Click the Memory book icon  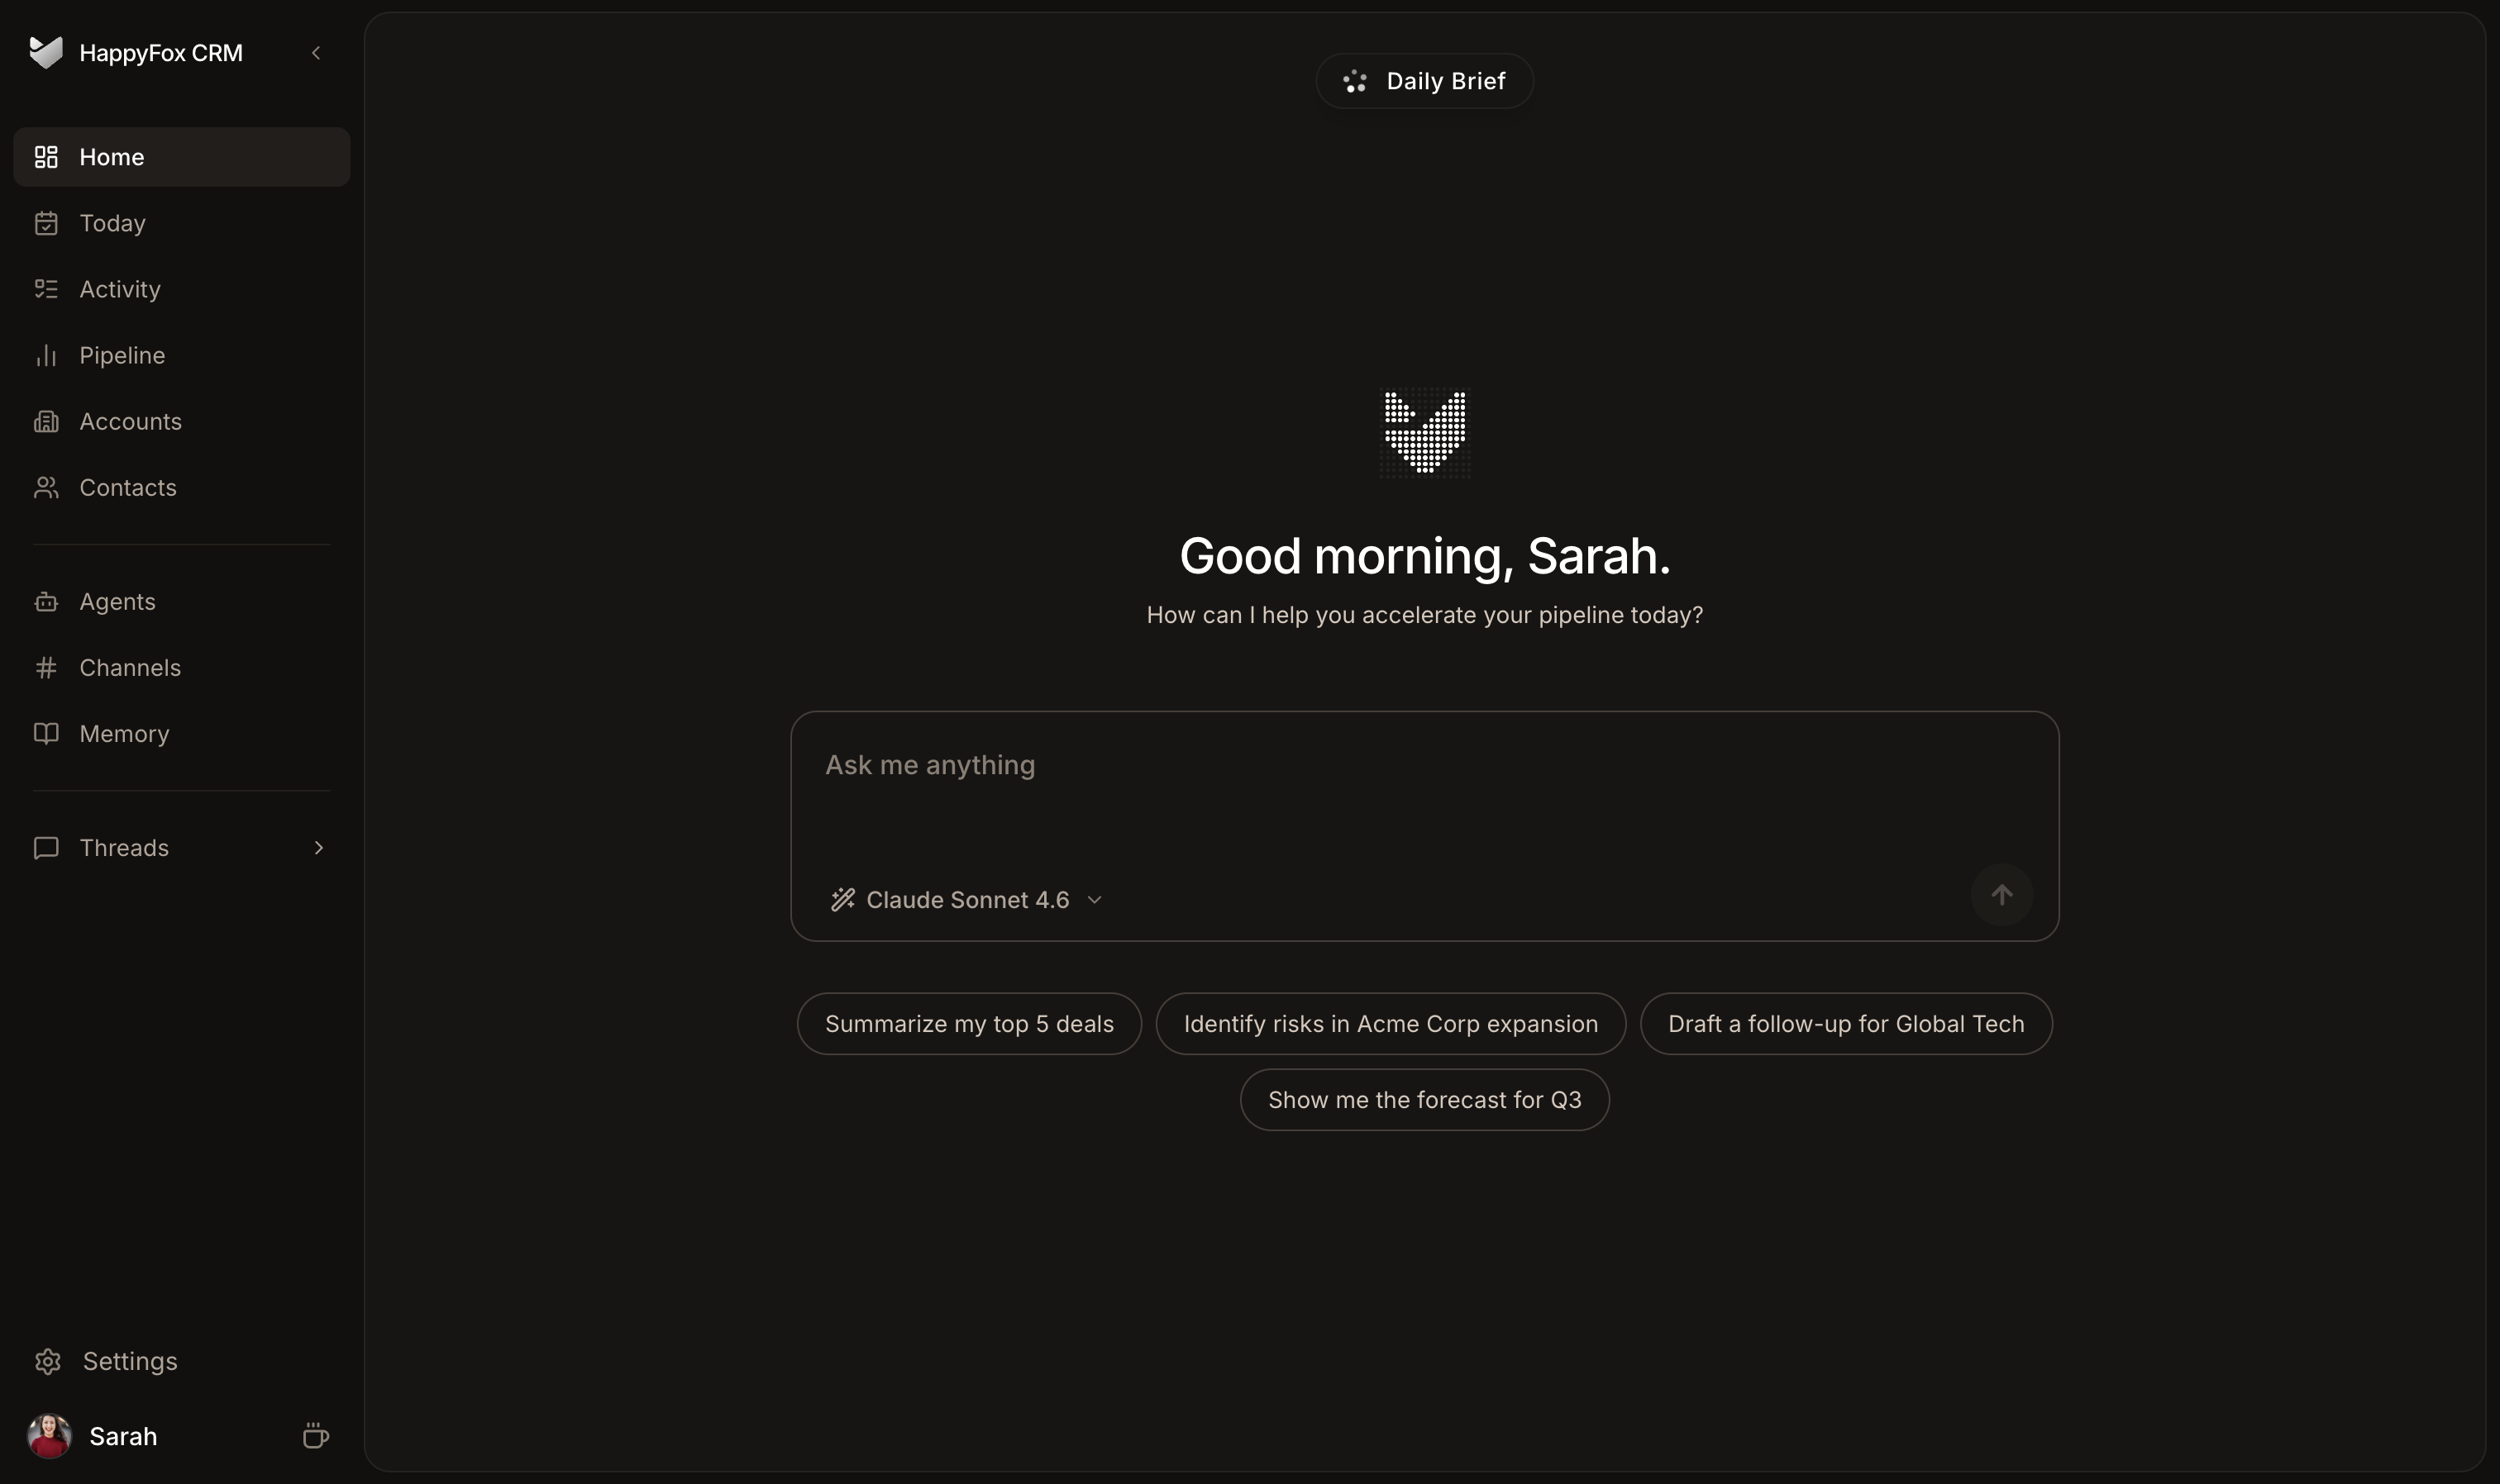(x=46, y=733)
